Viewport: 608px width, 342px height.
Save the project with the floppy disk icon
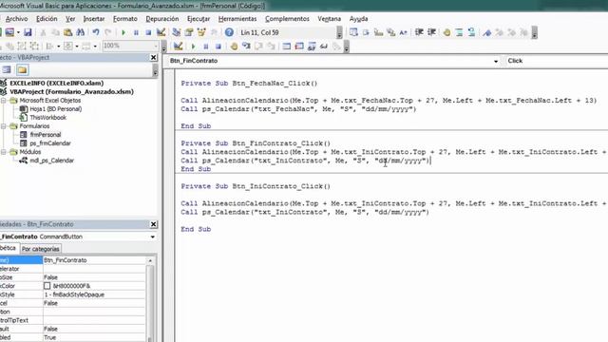point(28,32)
